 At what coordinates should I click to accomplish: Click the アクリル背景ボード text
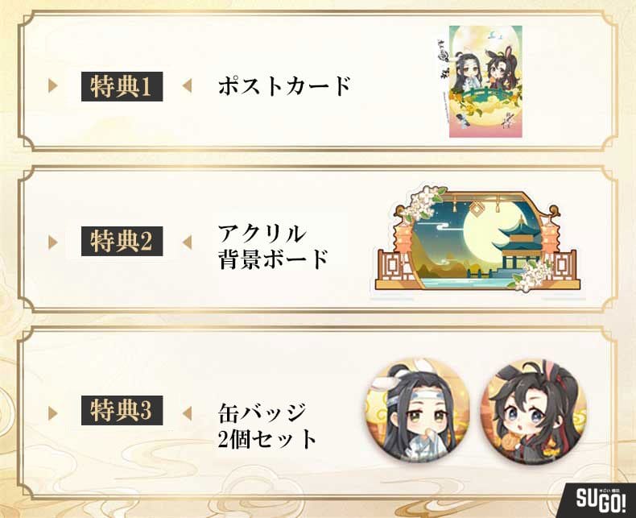[273, 246]
